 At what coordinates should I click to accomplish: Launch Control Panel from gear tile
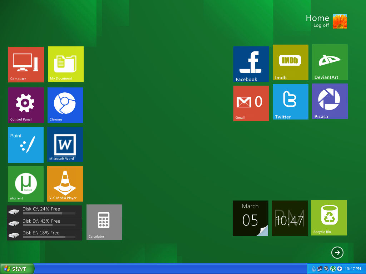click(26, 105)
